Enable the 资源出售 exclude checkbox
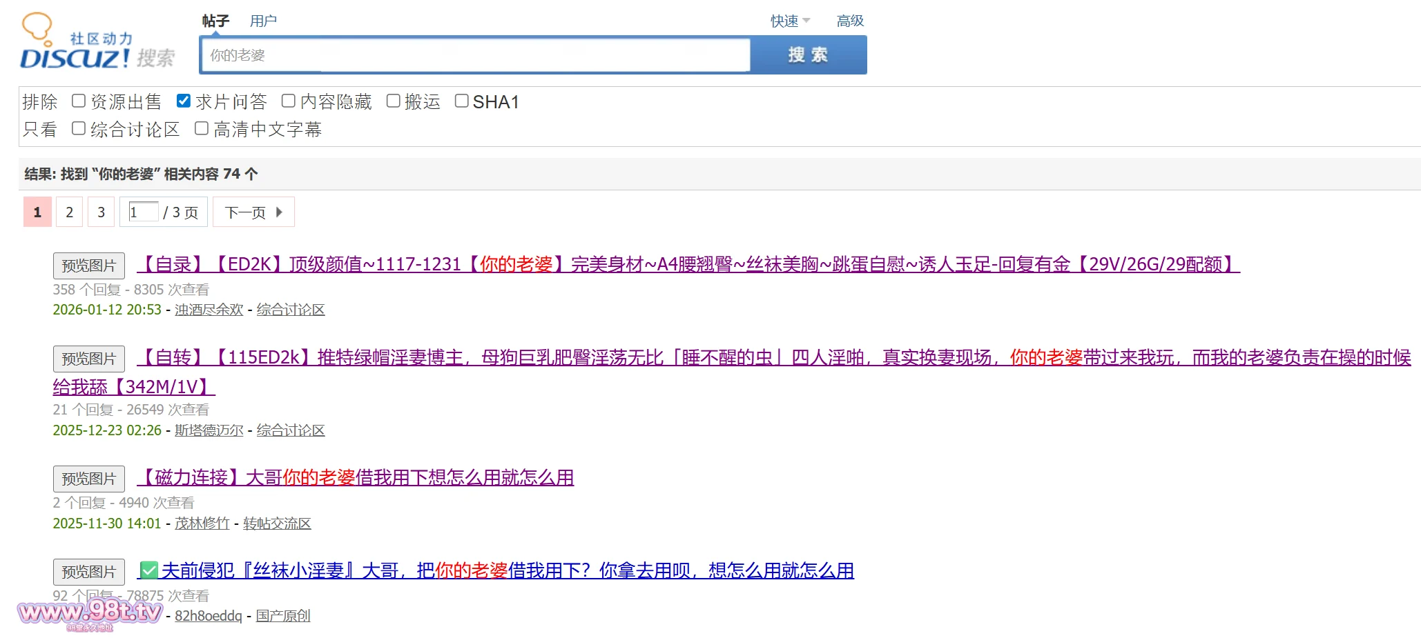1421x638 pixels. click(x=79, y=101)
